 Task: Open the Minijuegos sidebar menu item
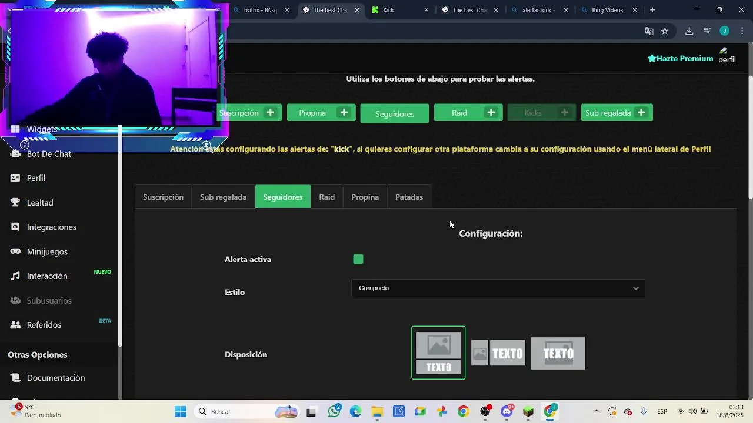[x=47, y=251]
